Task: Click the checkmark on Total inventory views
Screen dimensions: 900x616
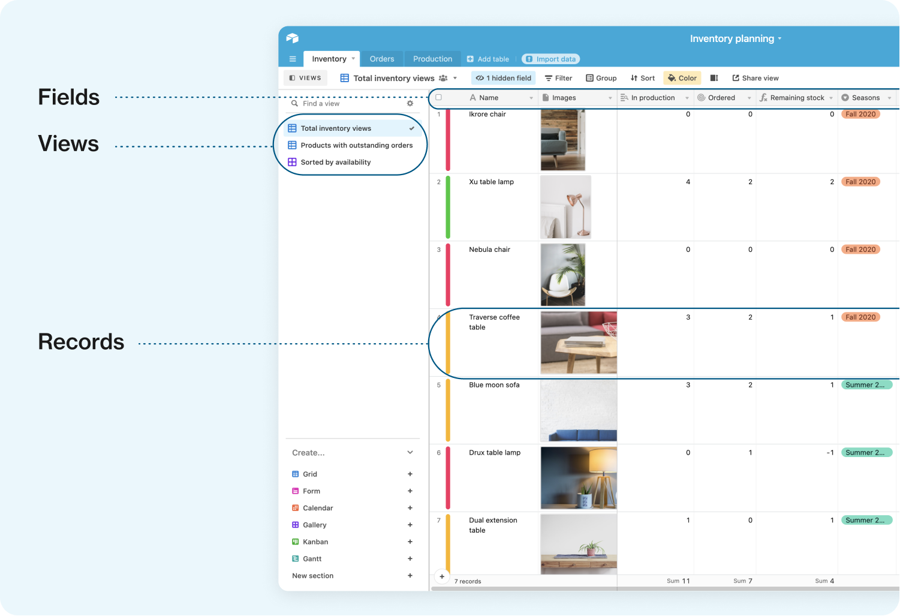Action: (412, 128)
